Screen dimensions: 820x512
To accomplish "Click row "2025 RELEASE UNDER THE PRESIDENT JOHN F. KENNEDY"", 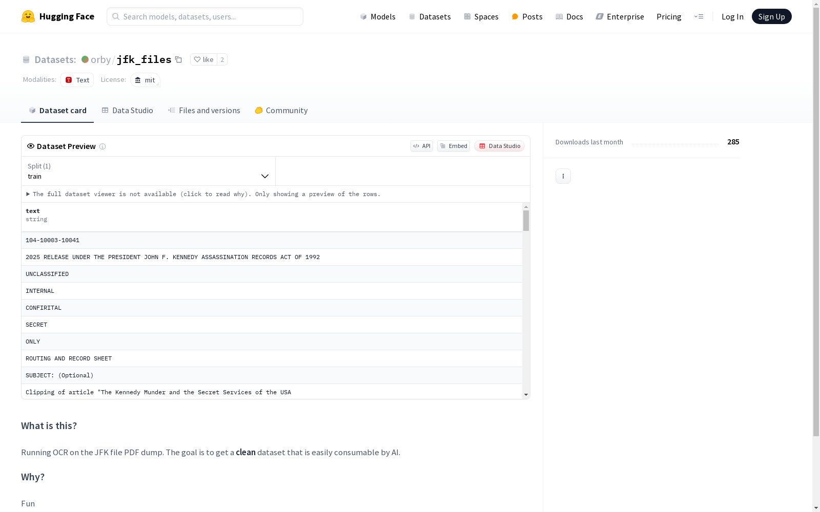I will point(272,257).
